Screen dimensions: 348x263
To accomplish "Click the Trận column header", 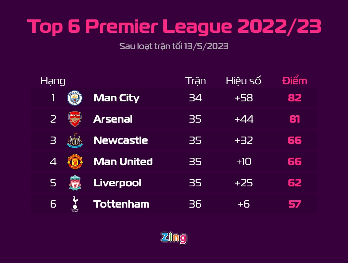I will click(x=195, y=81).
